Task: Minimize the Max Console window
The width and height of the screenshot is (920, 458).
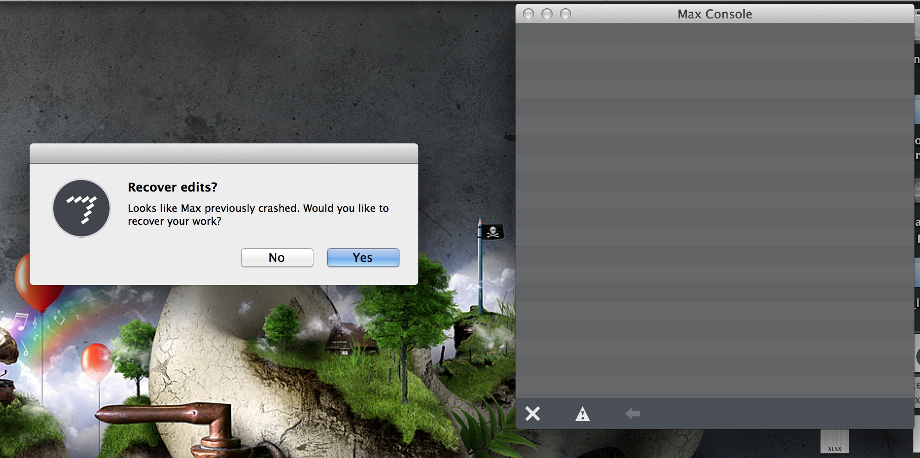Action: (547, 14)
